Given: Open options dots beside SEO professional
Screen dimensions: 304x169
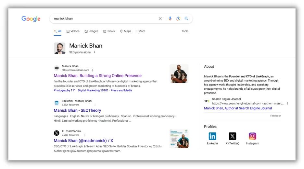Looking at the screenshot, I should (x=95, y=52).
